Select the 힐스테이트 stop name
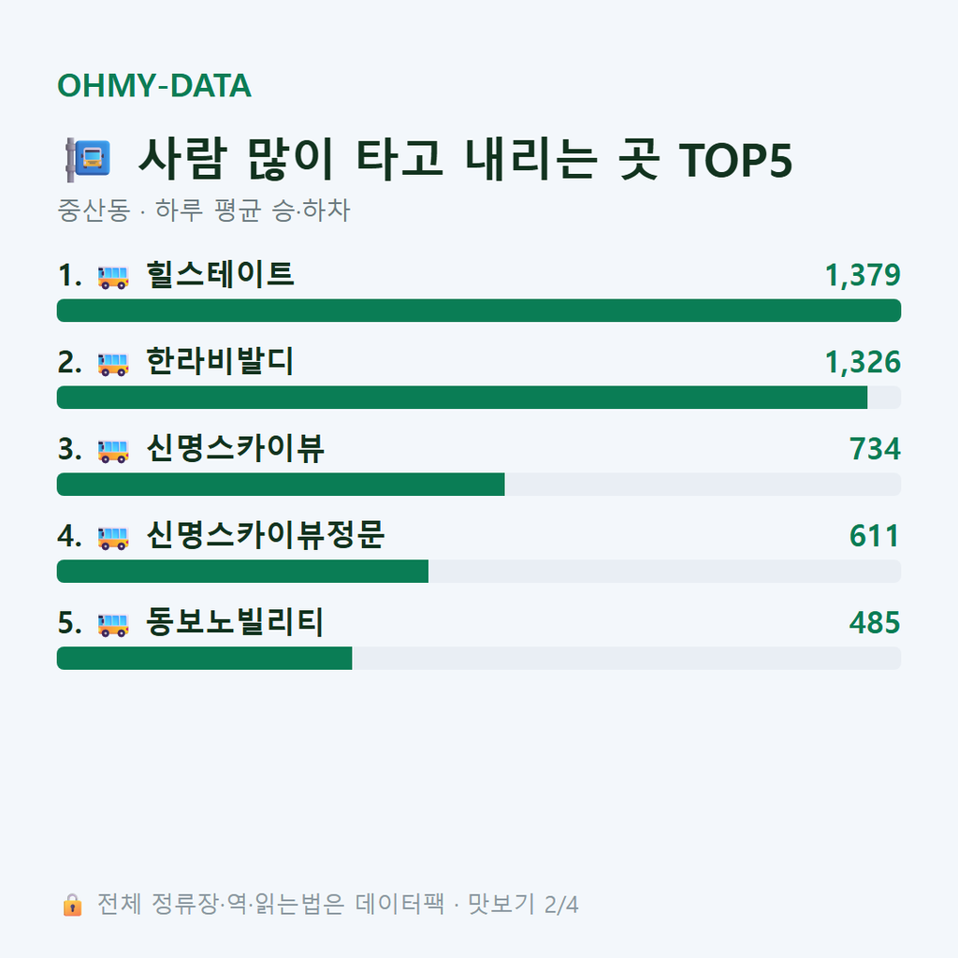Image resolution: width=958 pixels, height=958 pixels. (220, 274)
